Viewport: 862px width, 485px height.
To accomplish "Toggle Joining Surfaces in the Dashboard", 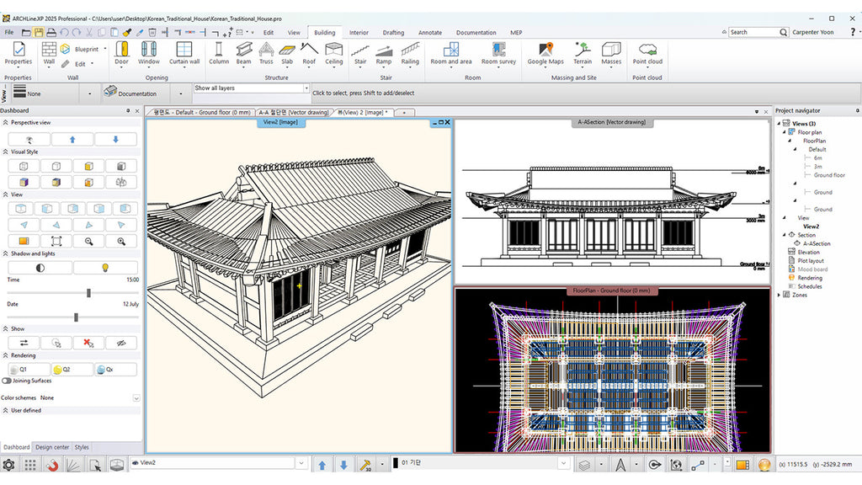I will point(8,381).
